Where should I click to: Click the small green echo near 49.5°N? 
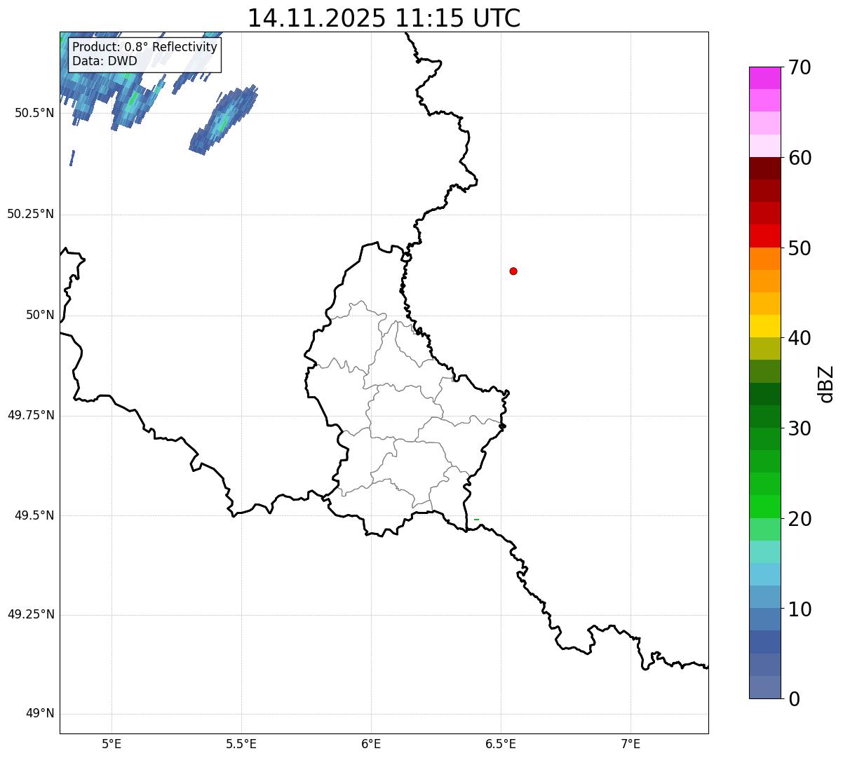point(476,520)
